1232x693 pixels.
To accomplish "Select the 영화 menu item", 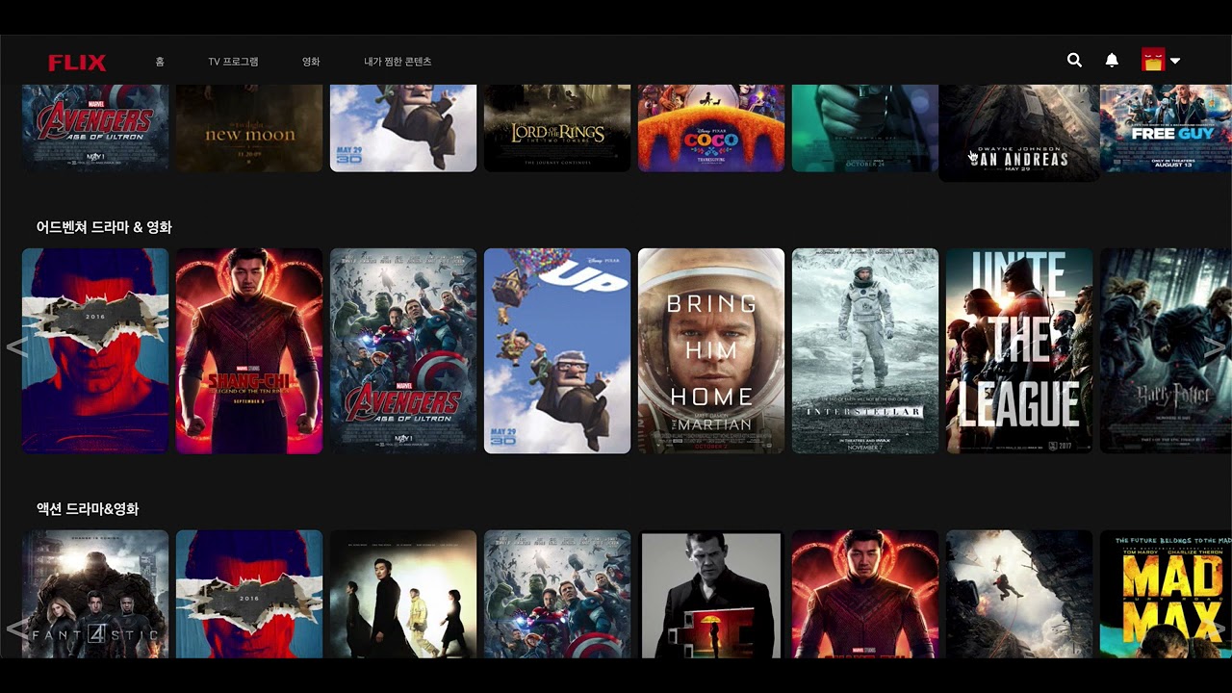I will click(311, 62).
